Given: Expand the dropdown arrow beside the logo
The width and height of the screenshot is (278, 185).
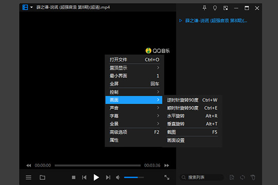Looking at the screenshot, I should point(31,7).
